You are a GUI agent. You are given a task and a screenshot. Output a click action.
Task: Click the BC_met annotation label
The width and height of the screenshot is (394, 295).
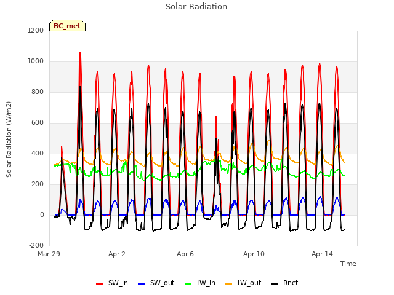point(67,26)
